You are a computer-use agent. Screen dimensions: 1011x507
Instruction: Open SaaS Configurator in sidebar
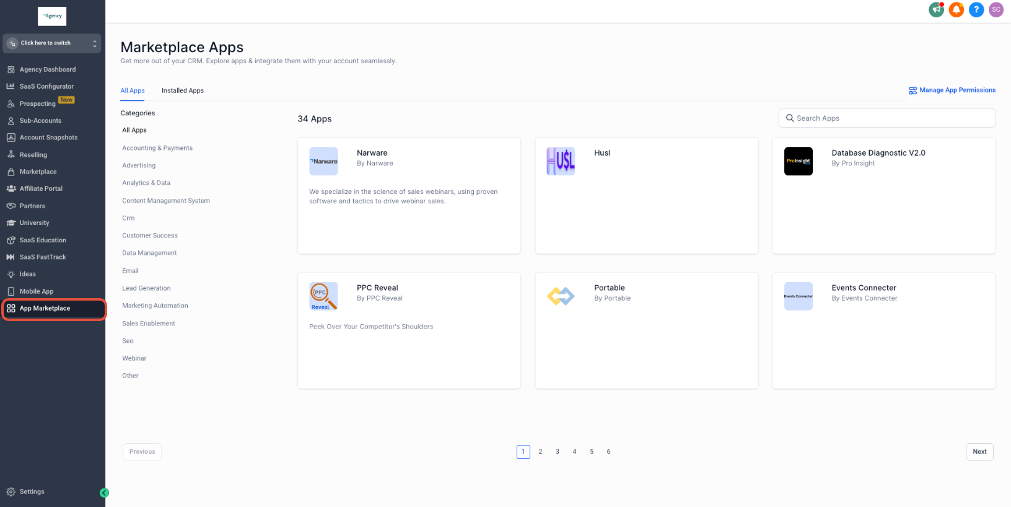pyautogui.click(x=46, y=87)
